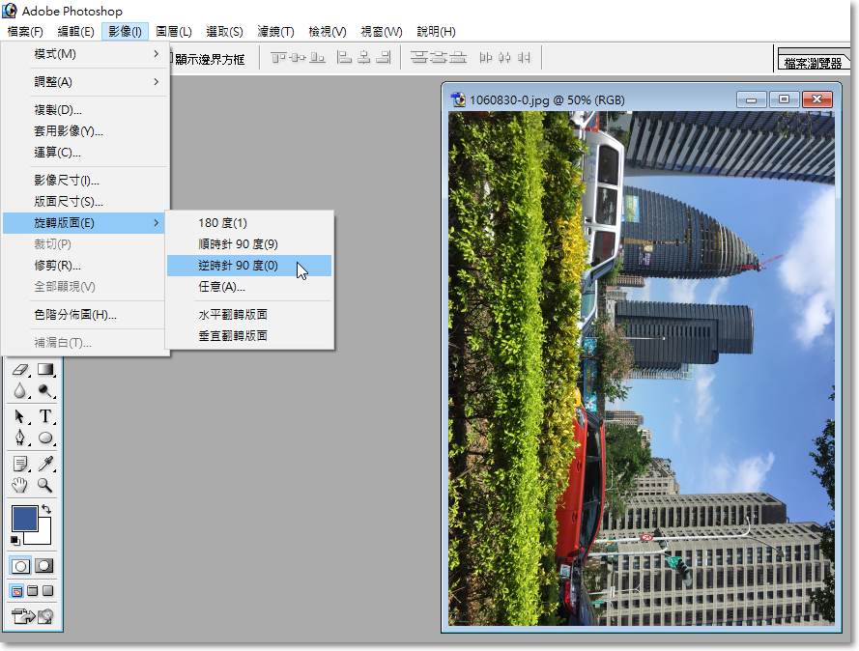Screen dimensions: 859x651
Task: Click the blue foreground color swatch
Action: [24, 518]
